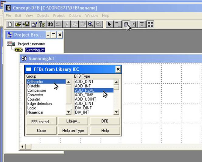Select Project : noname tree node

point(31,44)
